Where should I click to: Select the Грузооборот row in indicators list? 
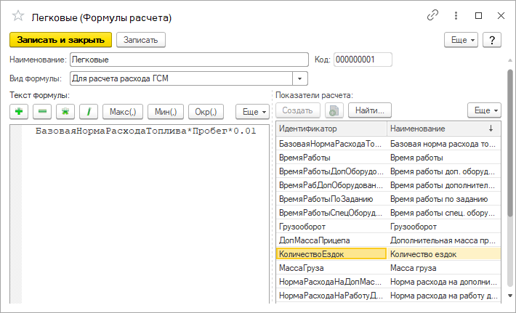[x=331, y=226]
